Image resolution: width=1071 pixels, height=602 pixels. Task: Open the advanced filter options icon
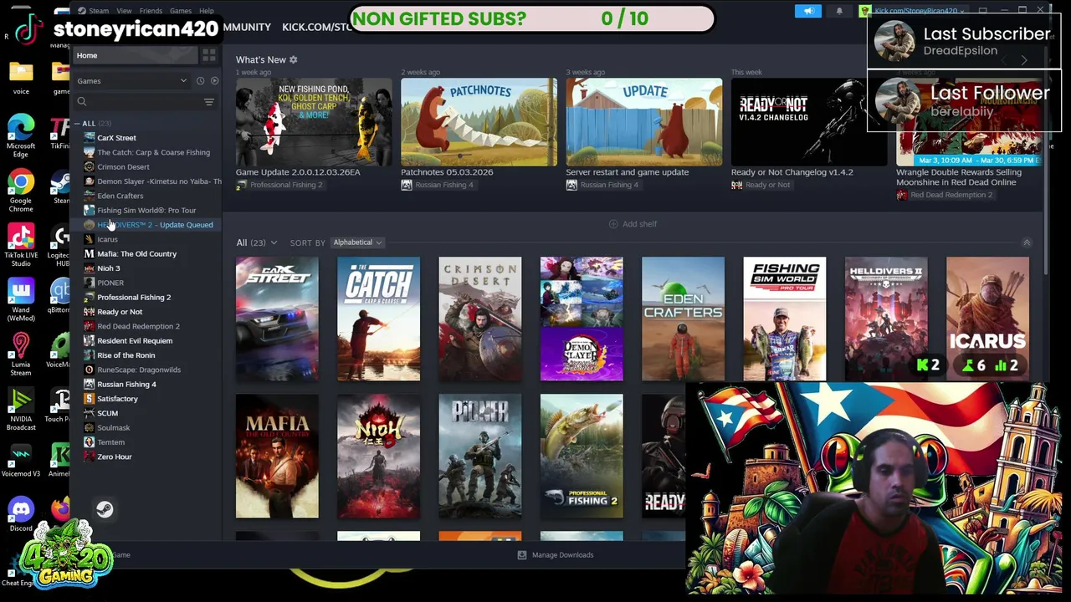click(209, 102)
